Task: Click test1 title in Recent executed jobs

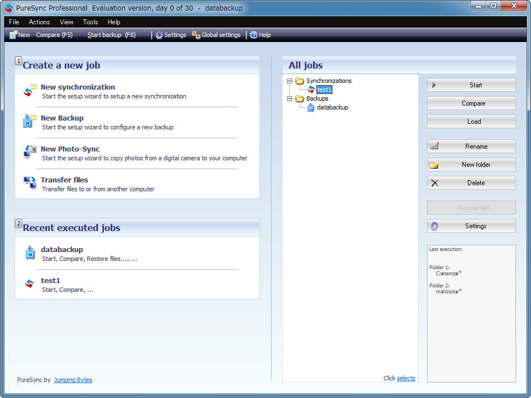Action: tap(50, 280)
